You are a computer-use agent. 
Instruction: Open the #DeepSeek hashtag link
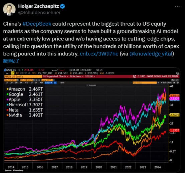(37, 24)
